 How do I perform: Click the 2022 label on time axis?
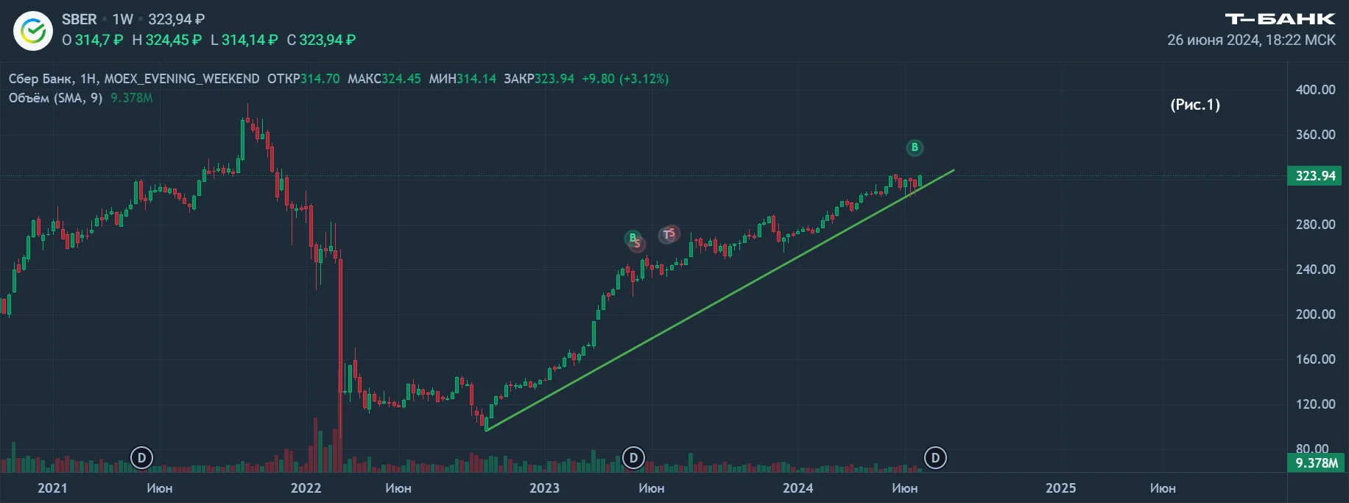306,488
